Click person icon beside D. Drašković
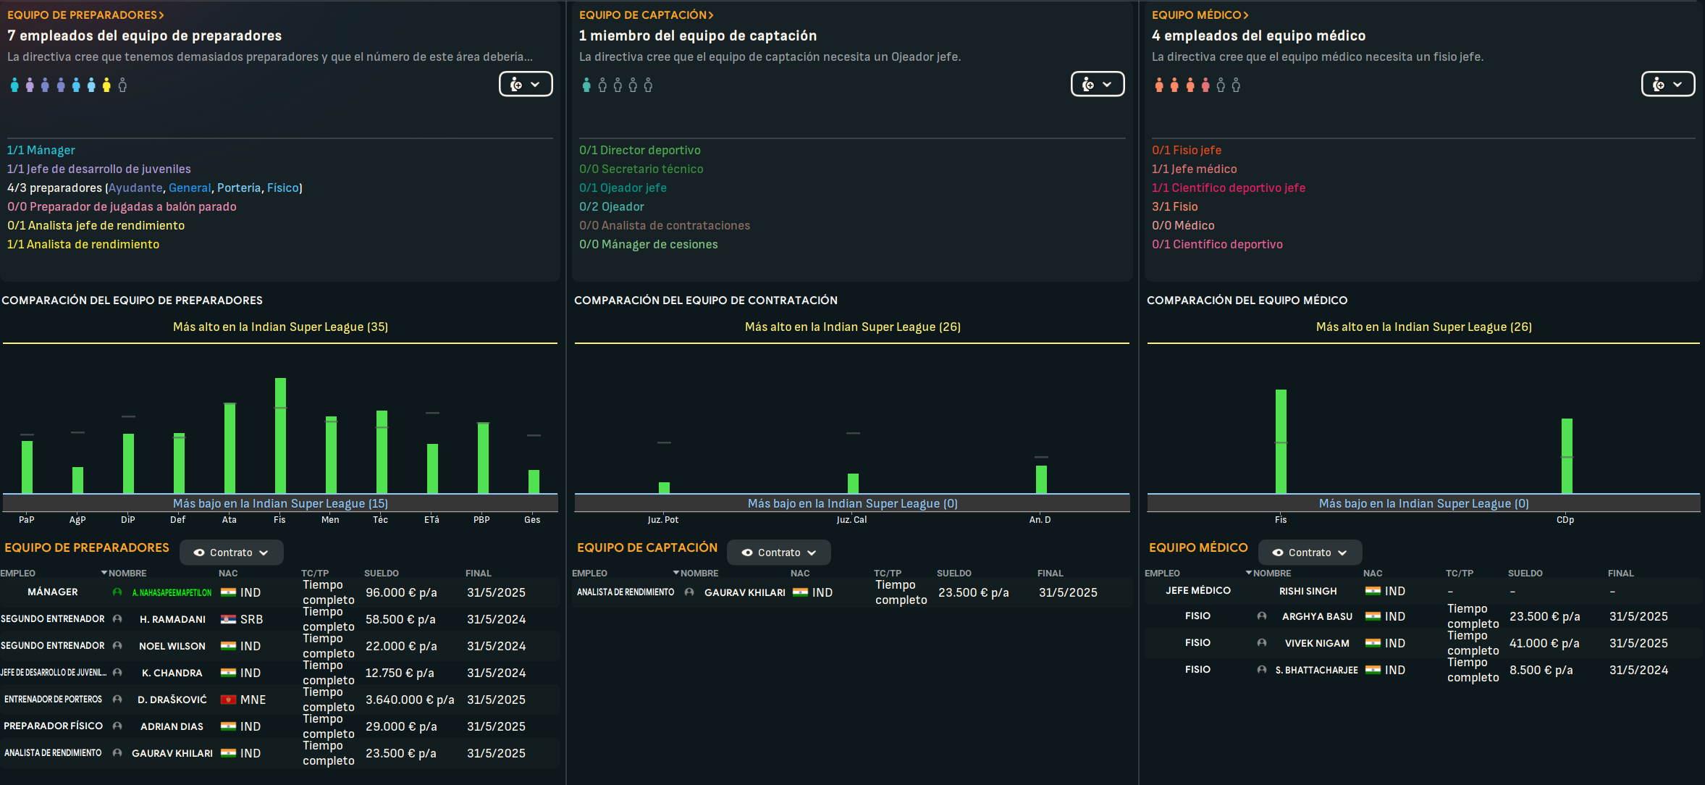The image size is (1705, 785). (117, 700)
